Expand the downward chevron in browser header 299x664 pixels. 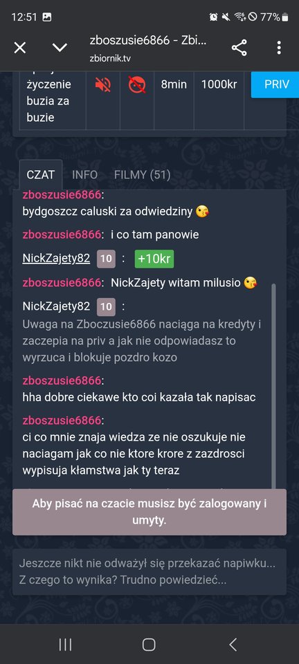click(x=60, y=48)
